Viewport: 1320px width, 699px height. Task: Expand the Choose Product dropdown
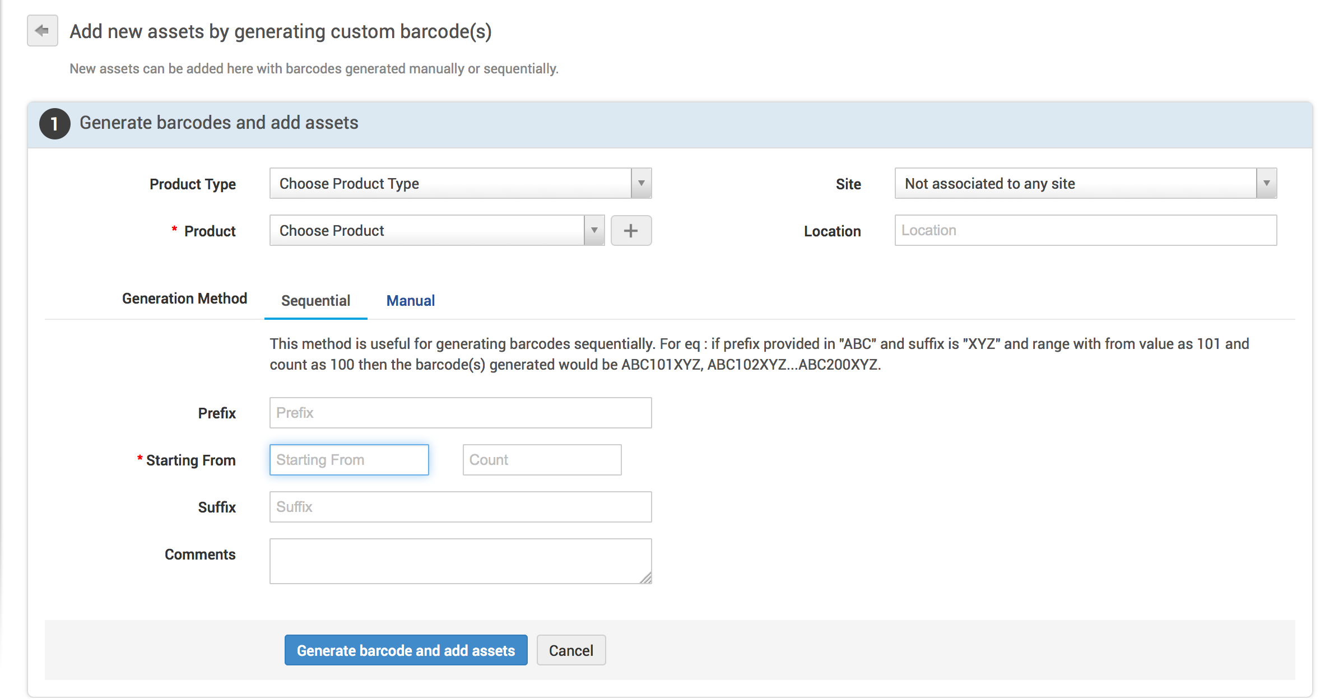(594, 231)
